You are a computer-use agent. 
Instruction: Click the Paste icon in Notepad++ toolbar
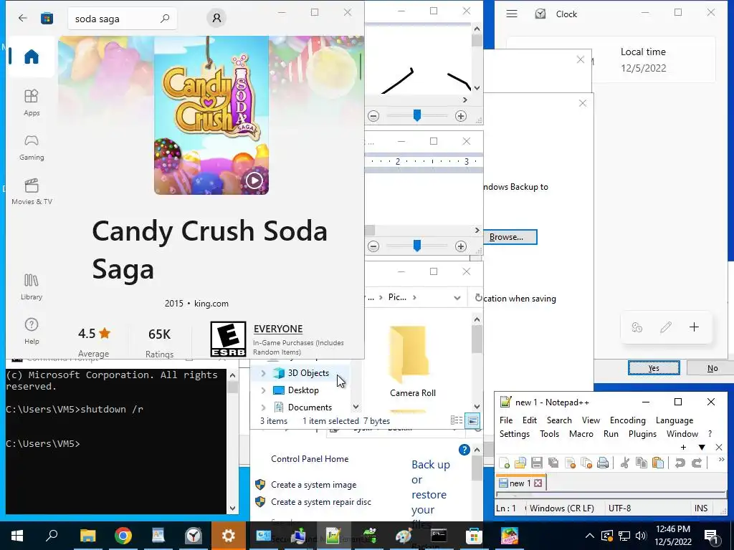coord(658,463)
